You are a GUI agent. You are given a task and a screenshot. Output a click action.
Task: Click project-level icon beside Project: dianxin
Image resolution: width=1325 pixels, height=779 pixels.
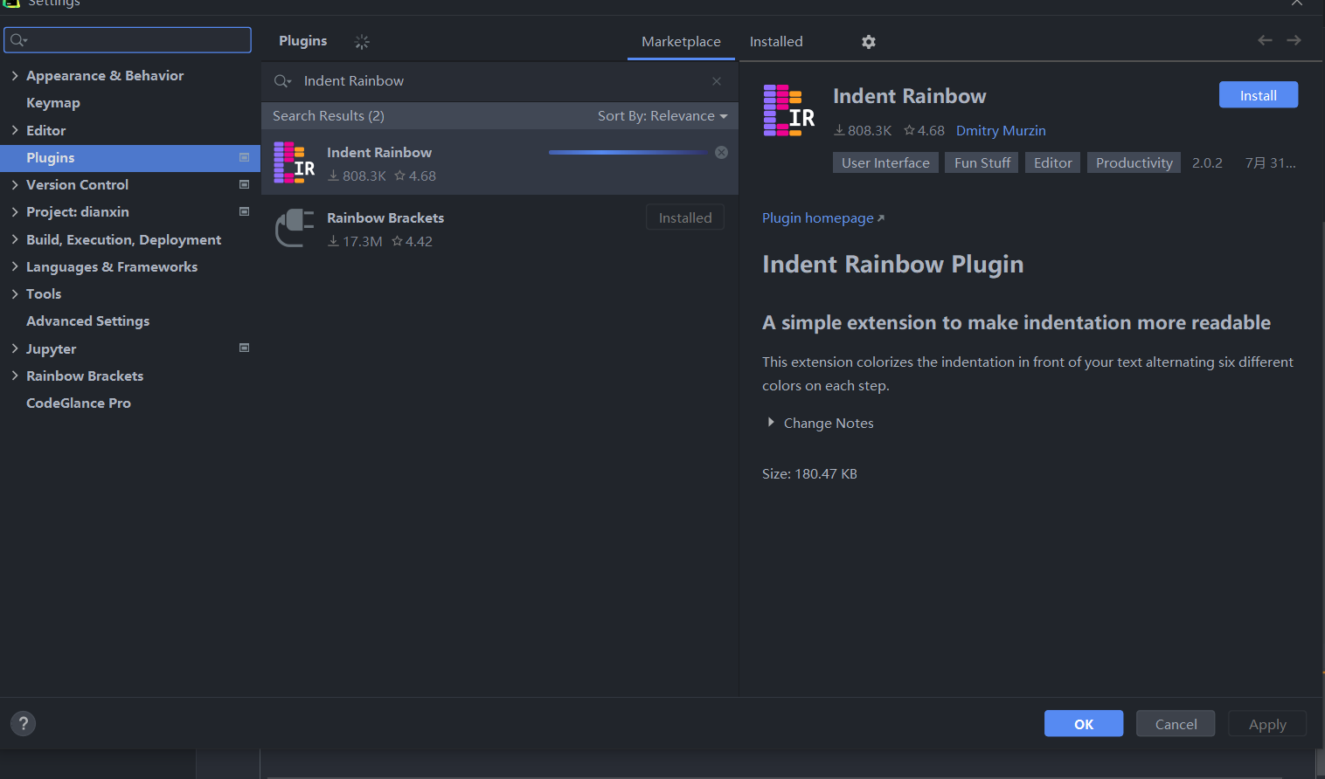pyautogui.click(x=245, y=211)
